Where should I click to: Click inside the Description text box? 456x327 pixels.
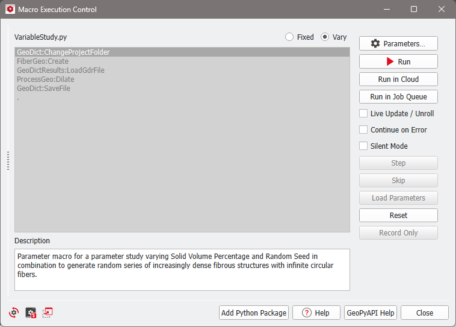pyautogui.click(x=182, y=270)
